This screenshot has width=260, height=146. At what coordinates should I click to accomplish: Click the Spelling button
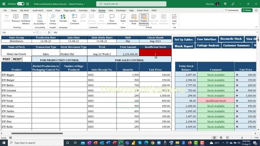coord(7,18)
